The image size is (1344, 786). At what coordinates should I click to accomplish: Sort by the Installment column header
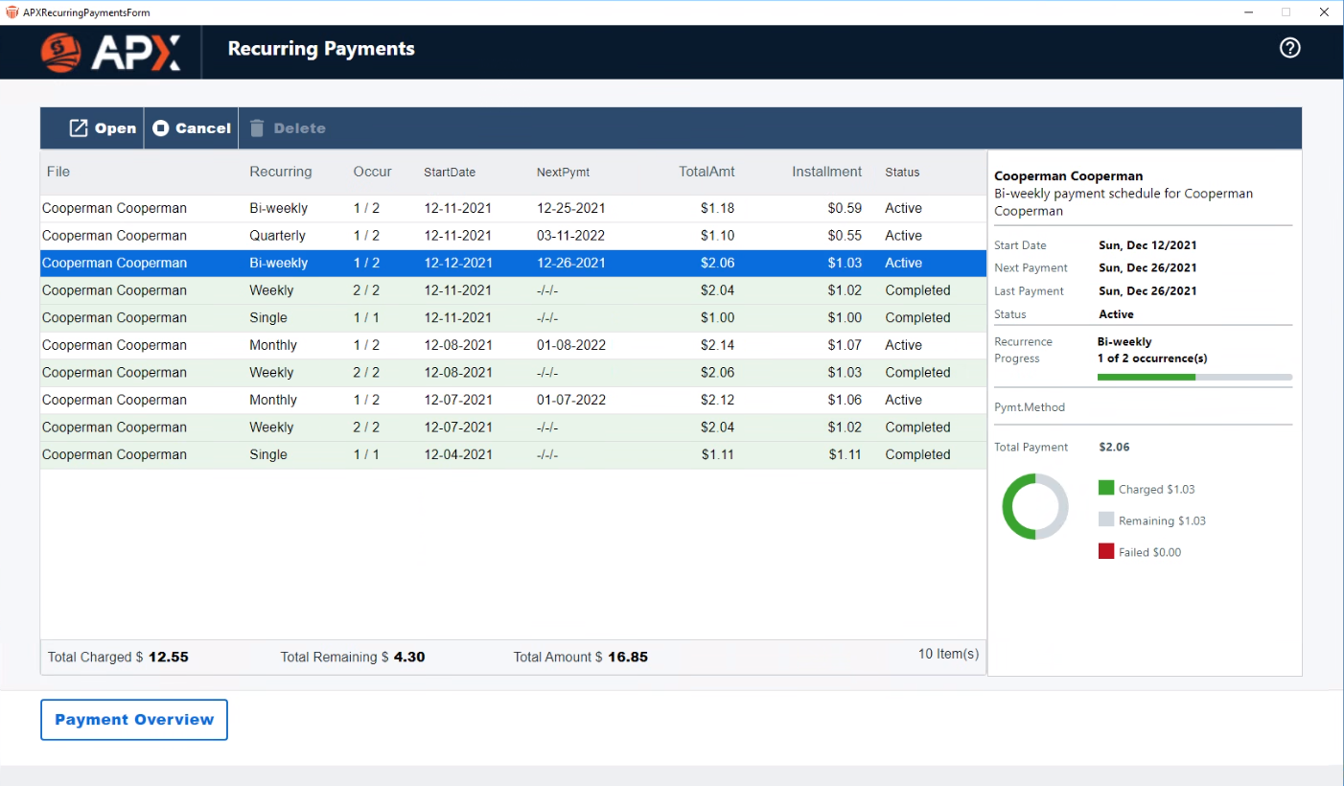click(827, 172)
